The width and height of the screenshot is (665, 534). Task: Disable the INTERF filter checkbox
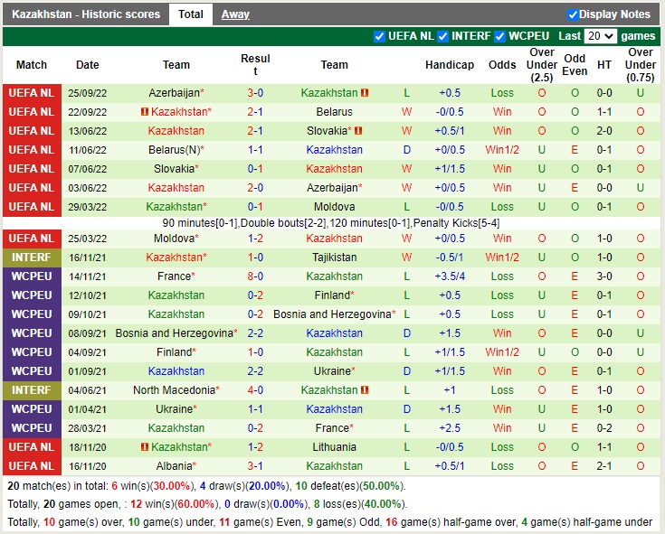[443, 36]
